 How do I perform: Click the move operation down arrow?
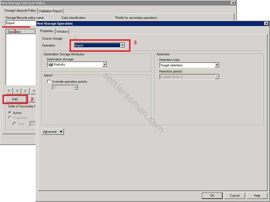[x=17, y=91]
